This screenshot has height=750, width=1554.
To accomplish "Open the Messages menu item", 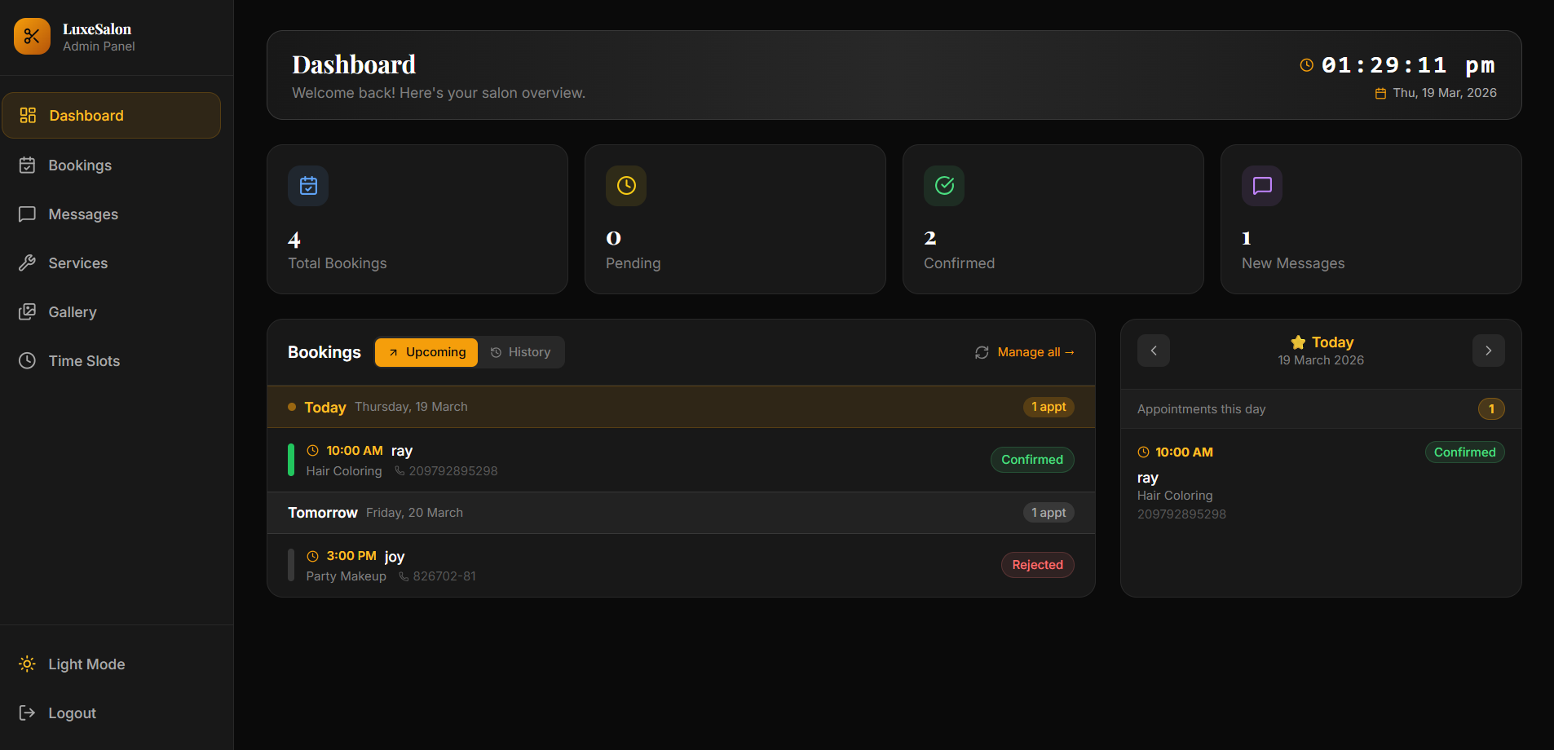I will pos(83,214).
